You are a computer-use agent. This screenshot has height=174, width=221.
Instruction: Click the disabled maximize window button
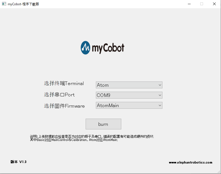coord(202,4)
